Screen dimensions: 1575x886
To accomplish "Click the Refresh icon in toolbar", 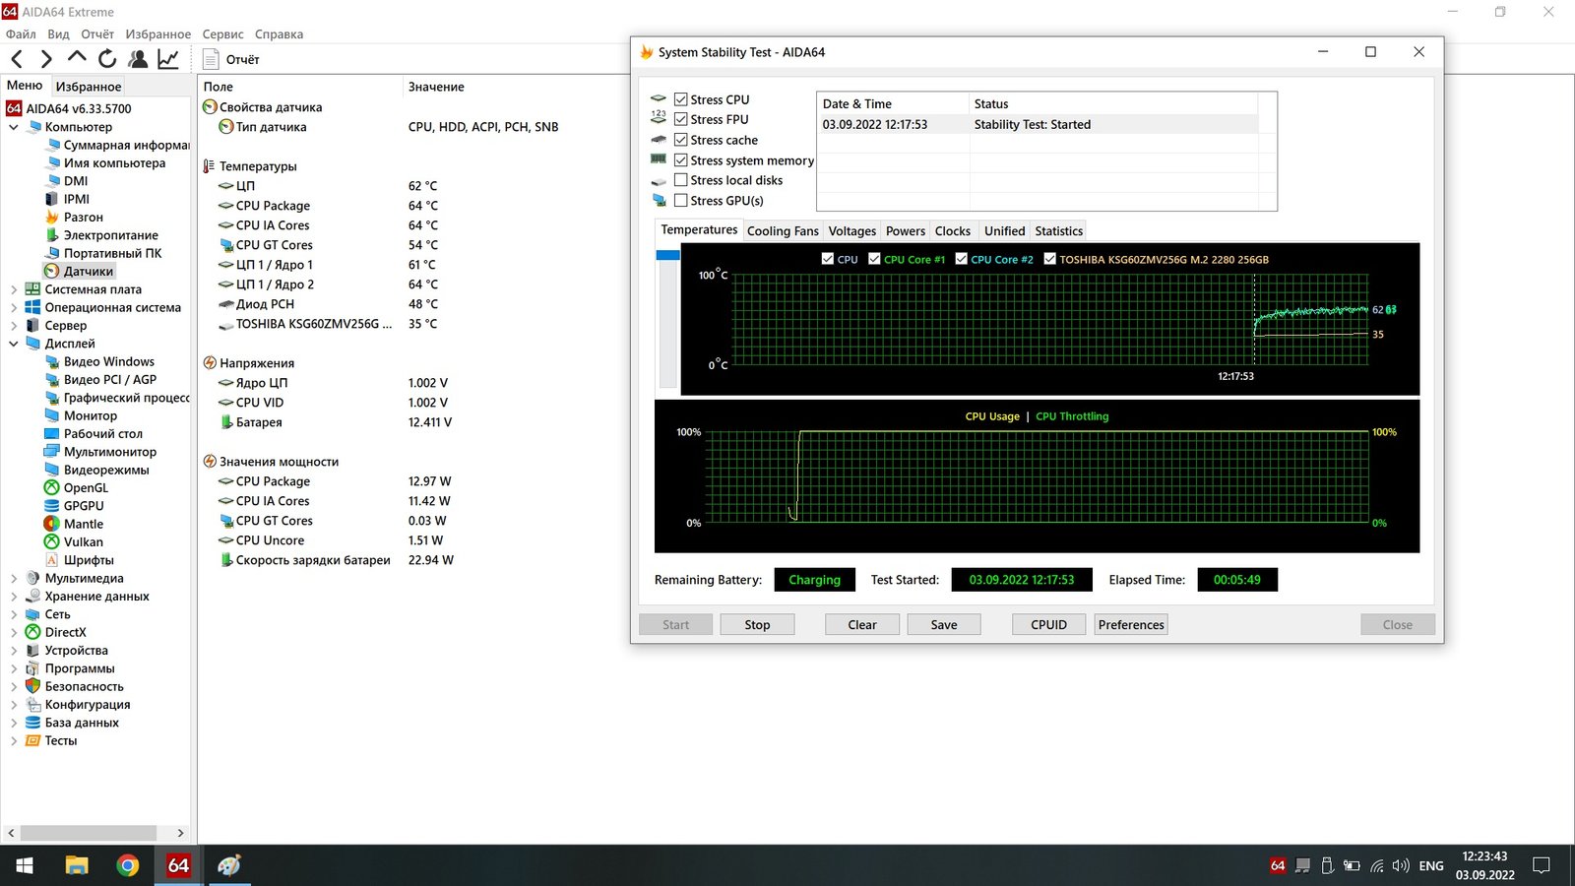I will (107, 60).
